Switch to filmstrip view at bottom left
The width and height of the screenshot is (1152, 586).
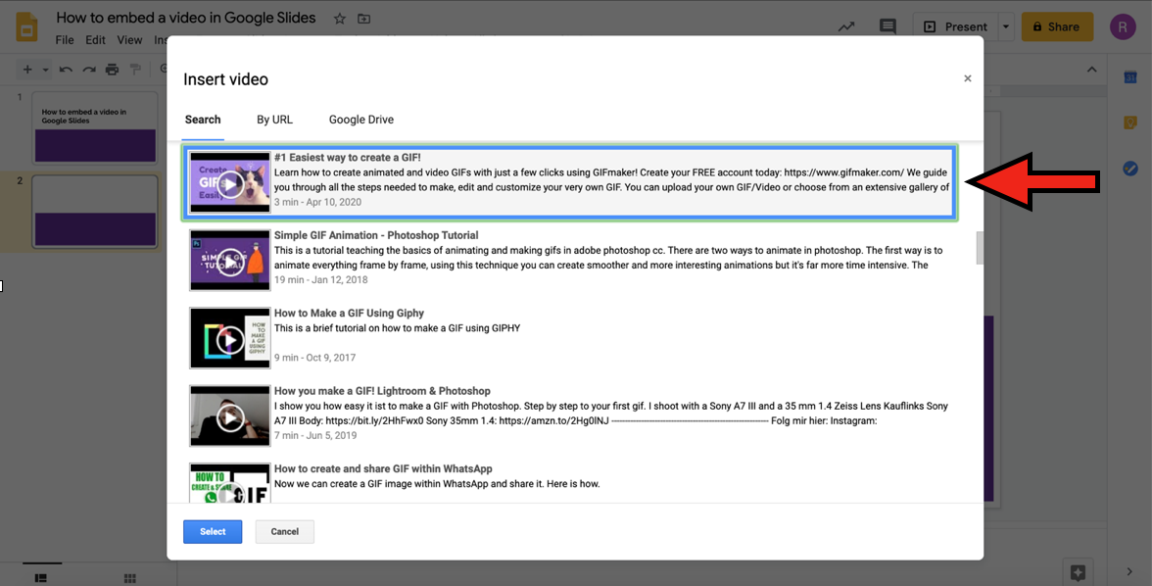[41, 578]
